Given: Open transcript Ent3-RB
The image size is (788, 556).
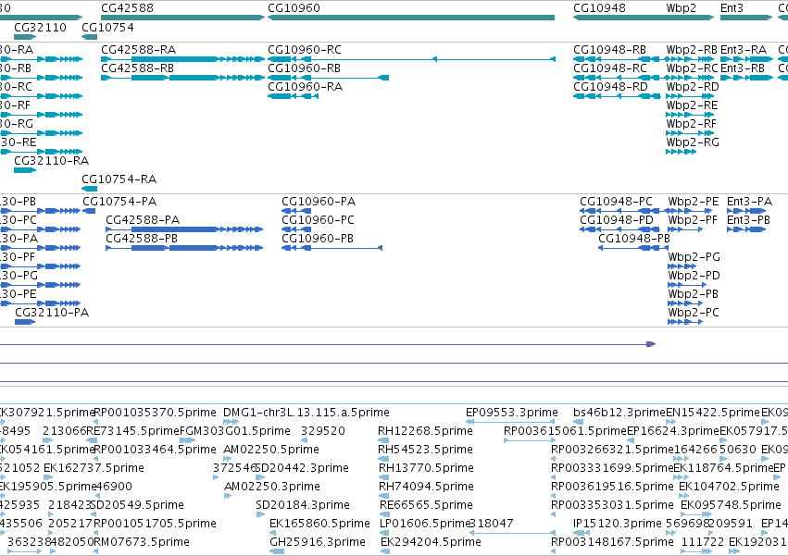Looking at the screenshot, I should (x=743, y=68).
